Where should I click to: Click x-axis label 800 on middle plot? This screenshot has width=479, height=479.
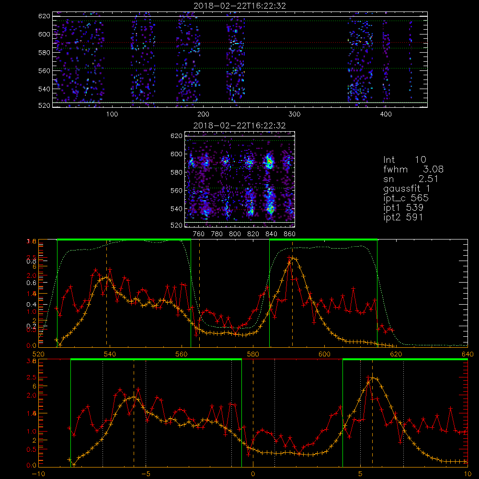click(235, 234)
